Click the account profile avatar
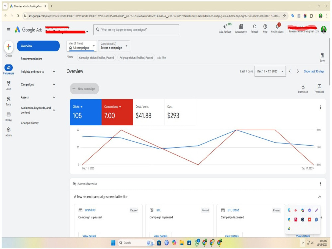This screenshot has width=332, height=249. (x=323, y=30)
